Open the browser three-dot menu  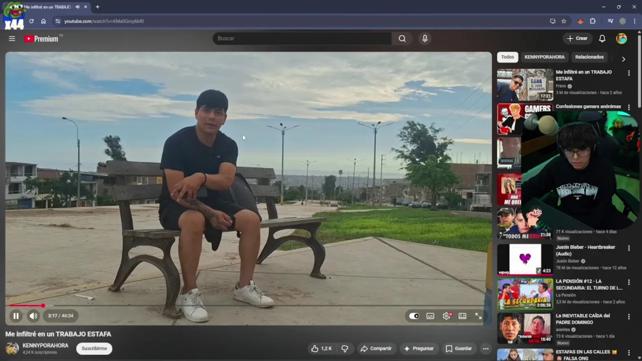(x=634, y=21)
